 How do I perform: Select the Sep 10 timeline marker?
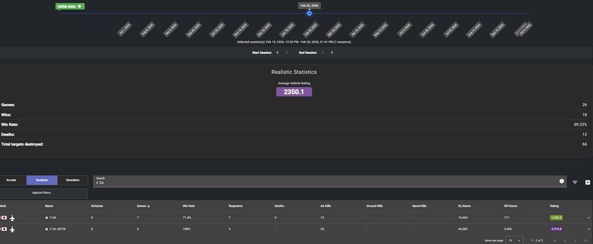click(498, 30)
